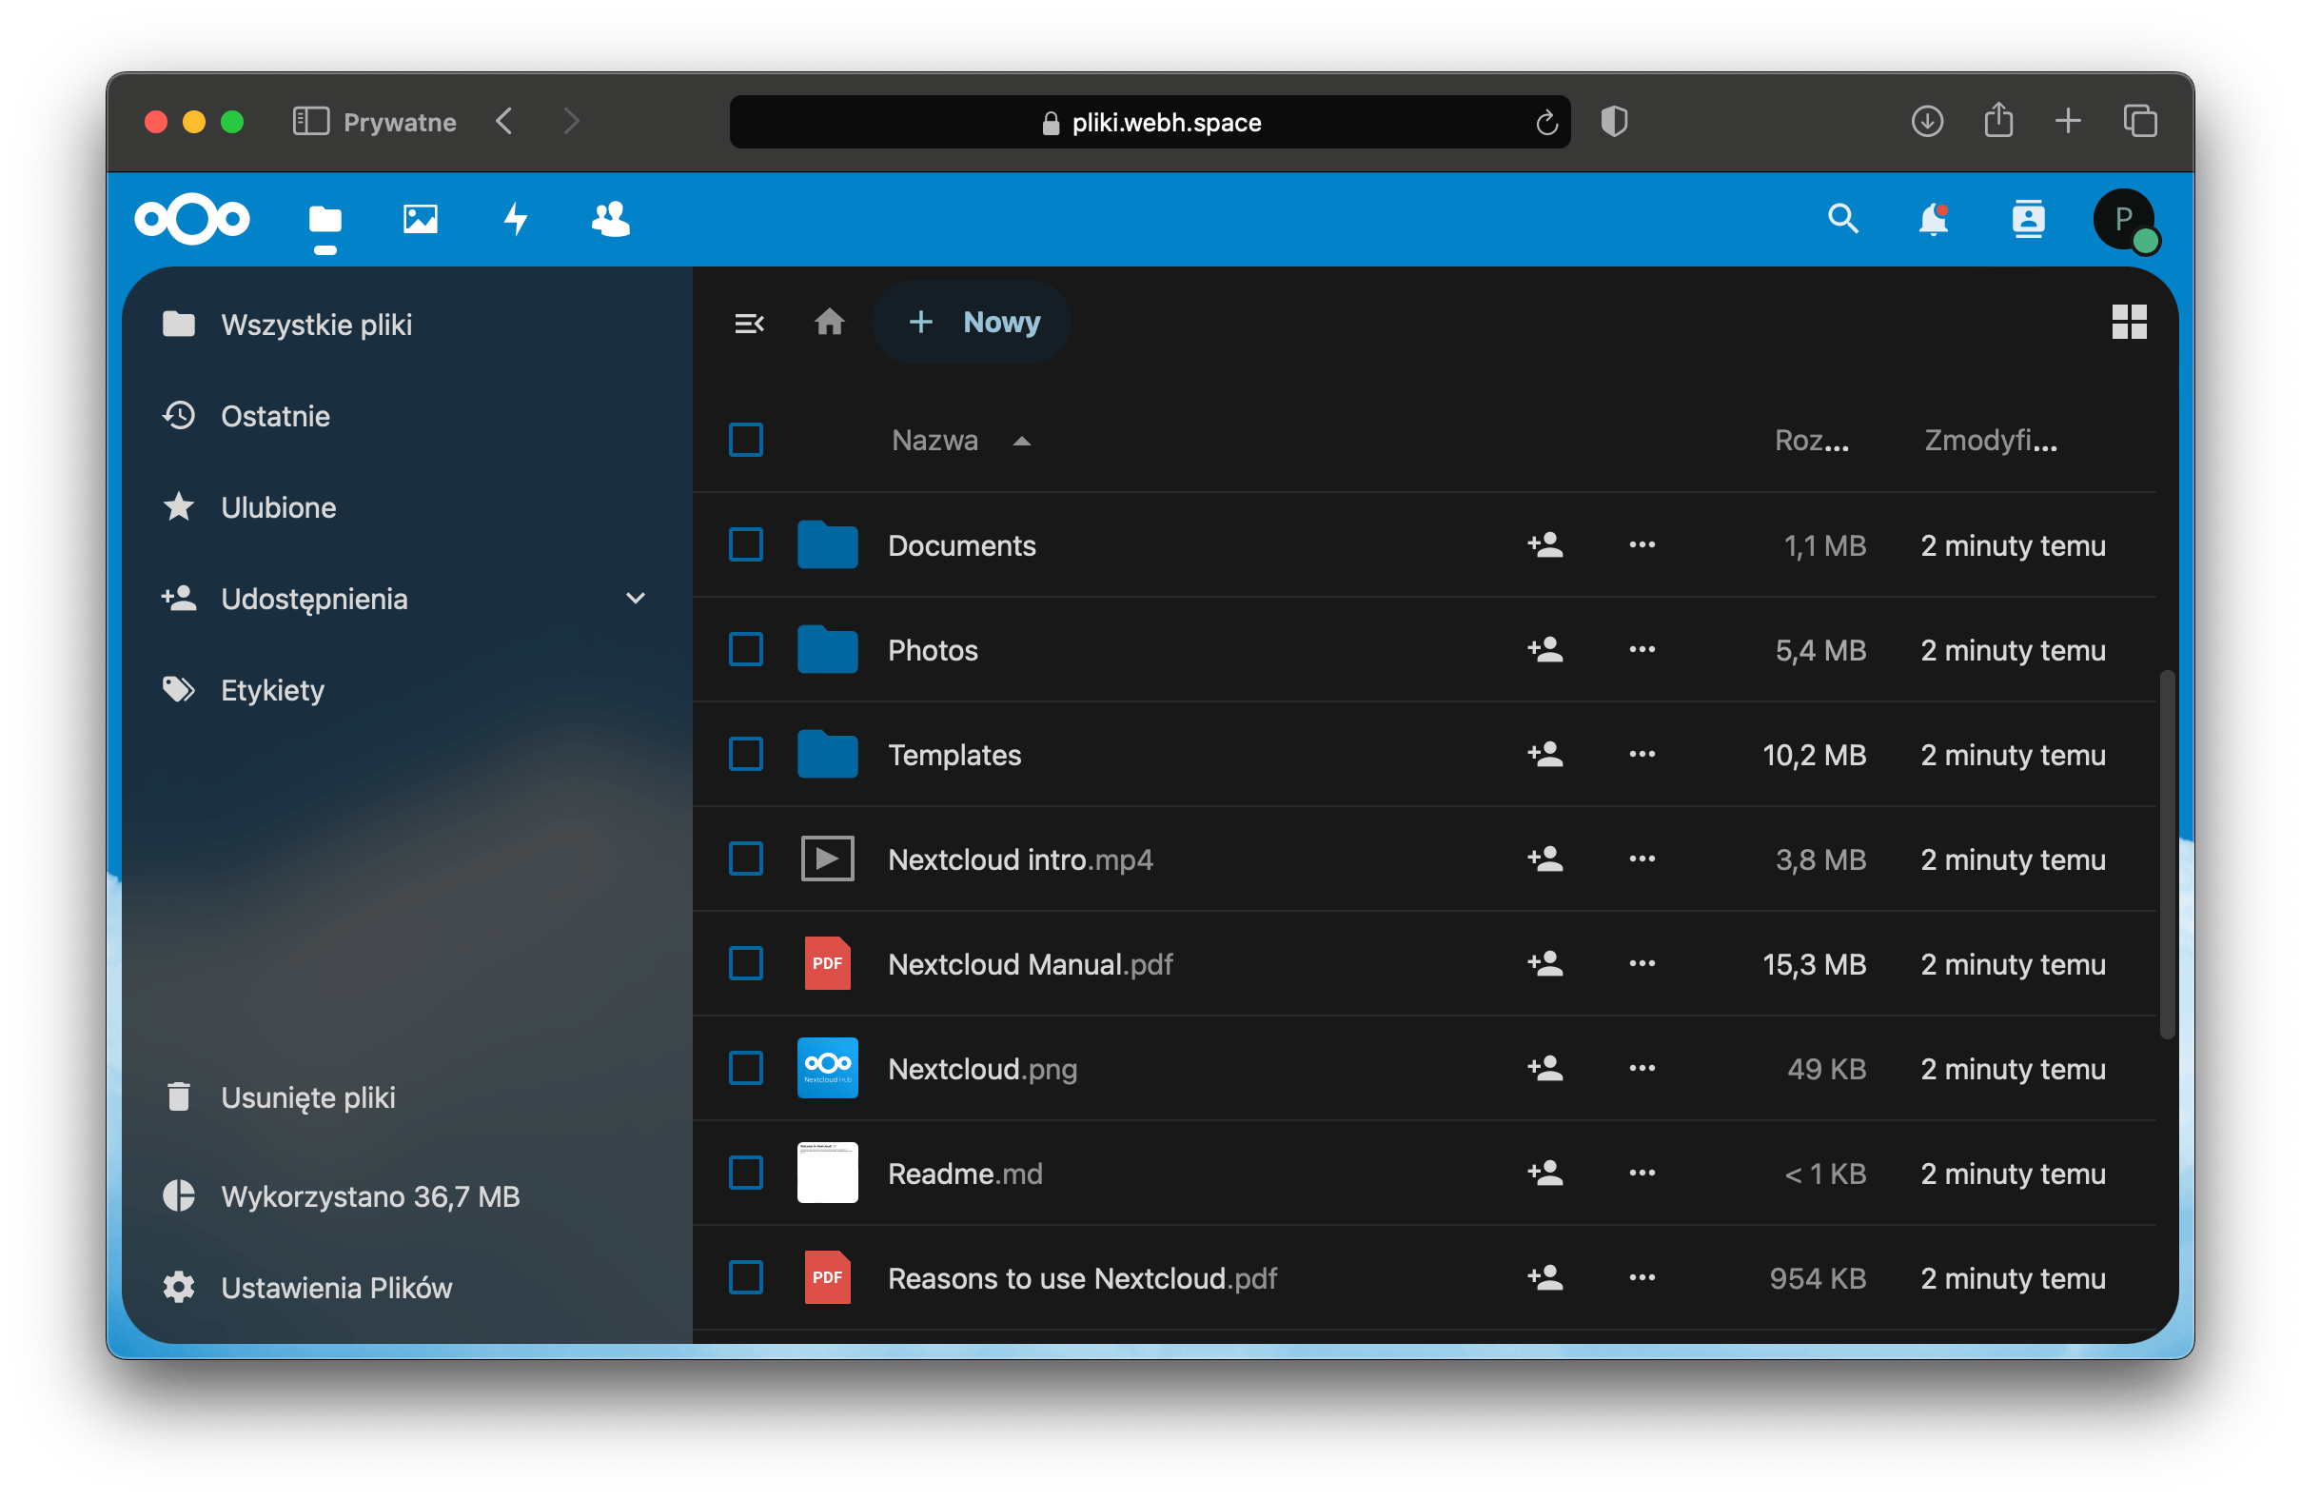2301x1500 pixels.
Task: Open Safari privacy shield report
Action: [x=1614, y=122]
